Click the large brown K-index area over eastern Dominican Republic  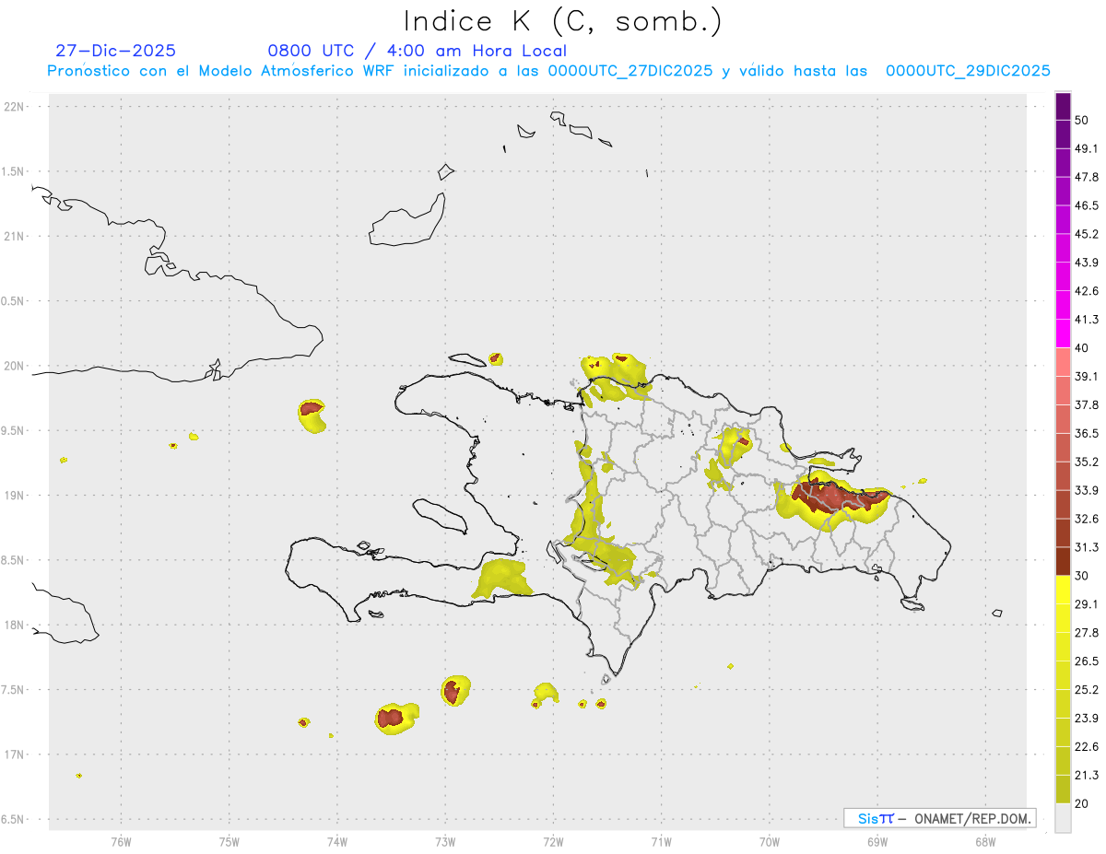pyautogui.click(x=837, y=497)
